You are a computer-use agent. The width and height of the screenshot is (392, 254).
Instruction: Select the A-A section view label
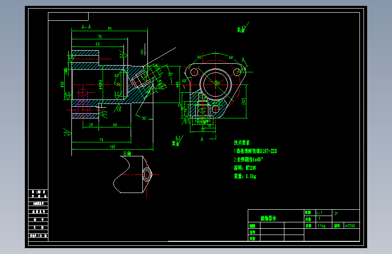click(x=86, y=27)
